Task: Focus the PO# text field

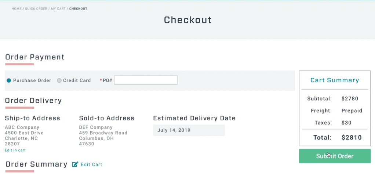Action: pos(146,80)
